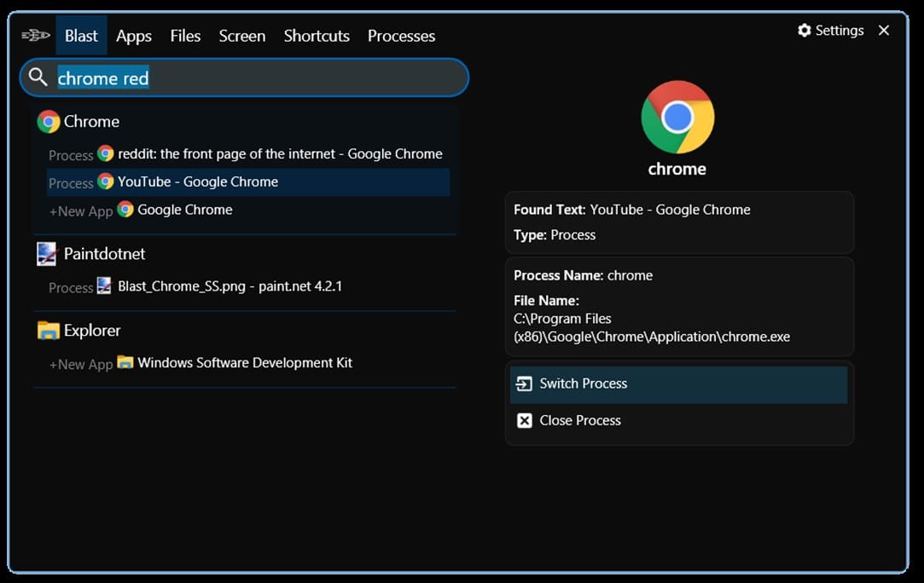
Task: Click '+New App' label beside Google Chrome
Action: click(x=81, y=211)
